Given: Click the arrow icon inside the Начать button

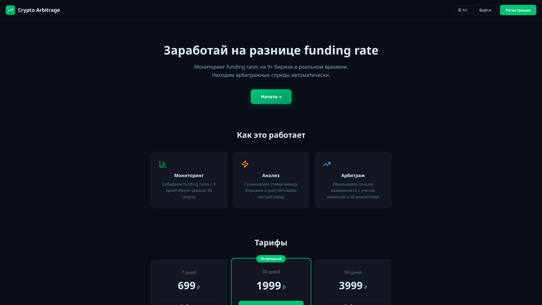Looking at the screenshot, I should (x=280, y=97).
